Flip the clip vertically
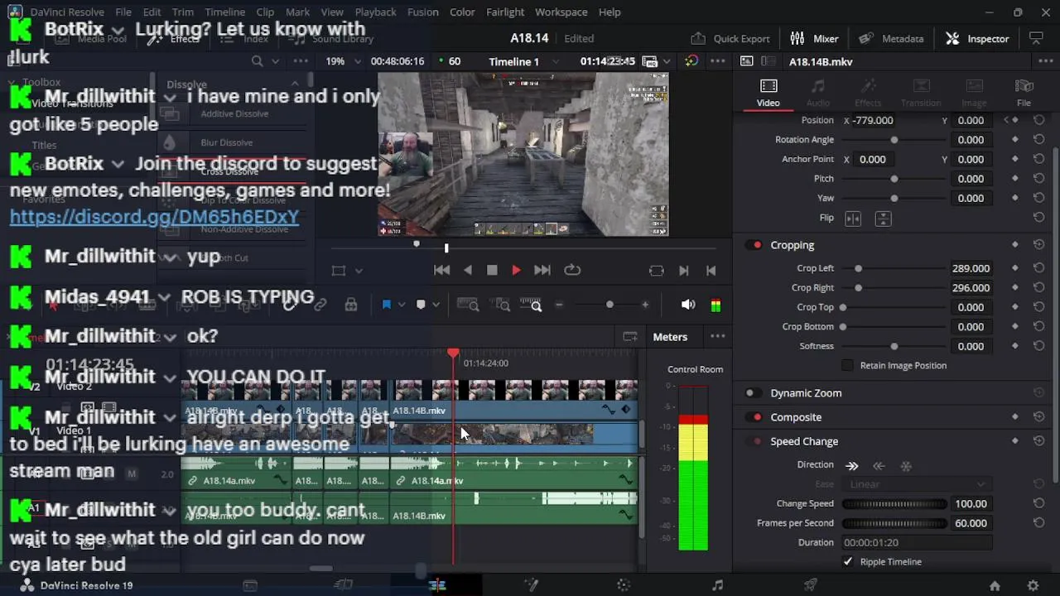 click(x=883, y=219)
